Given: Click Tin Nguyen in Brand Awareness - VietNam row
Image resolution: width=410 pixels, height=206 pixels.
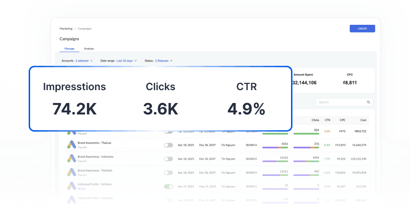Looking at the screenshot, I should (228, 173).
